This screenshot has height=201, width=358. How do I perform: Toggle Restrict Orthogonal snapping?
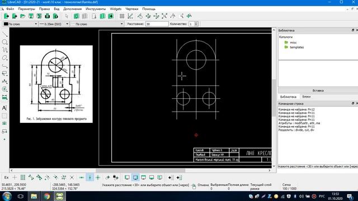pos(98,178)
